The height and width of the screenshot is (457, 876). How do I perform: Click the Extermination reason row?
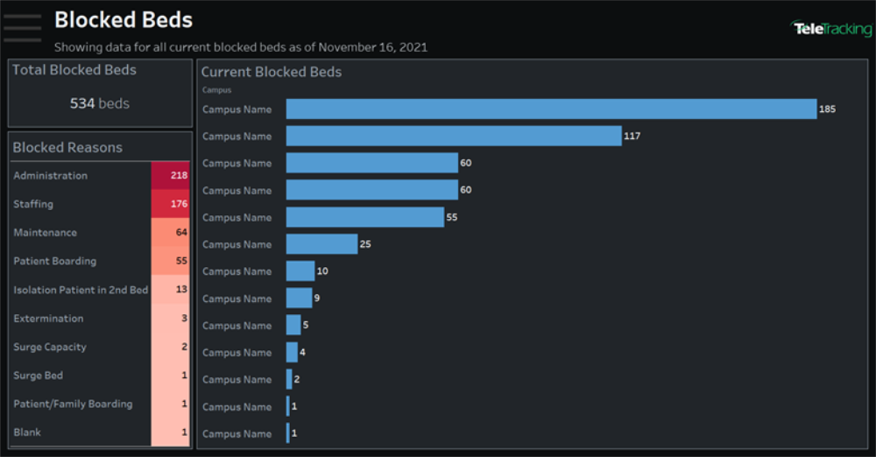[100, 318]
